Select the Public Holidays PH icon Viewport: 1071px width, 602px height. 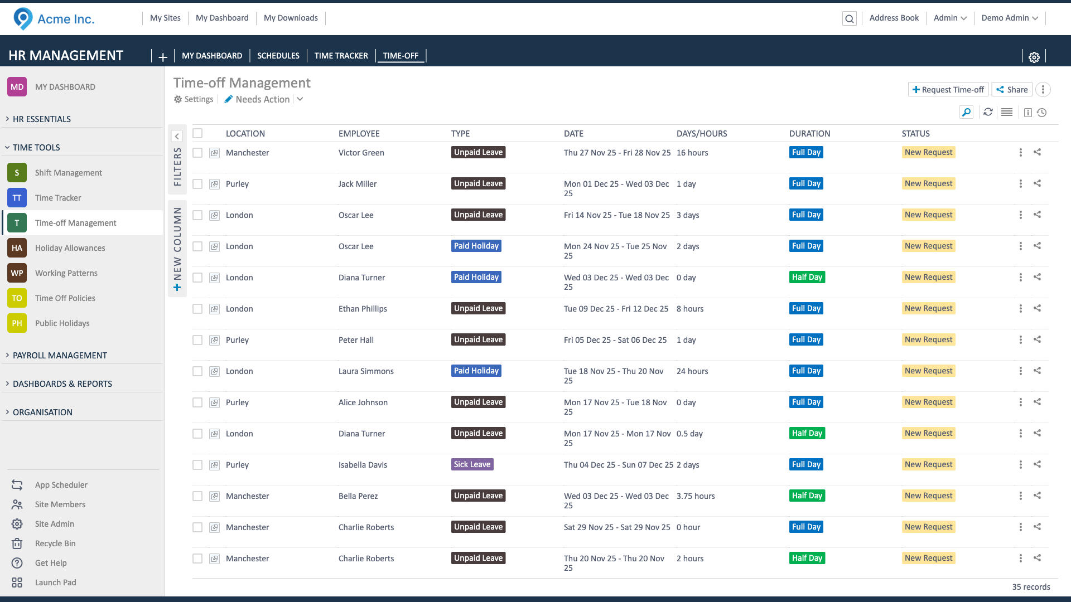[x=17, y=323]
